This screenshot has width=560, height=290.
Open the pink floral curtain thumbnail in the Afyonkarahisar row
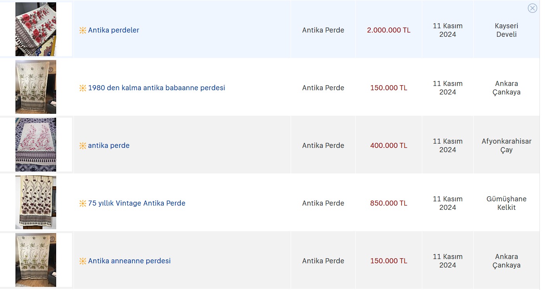tap(36, 145)
